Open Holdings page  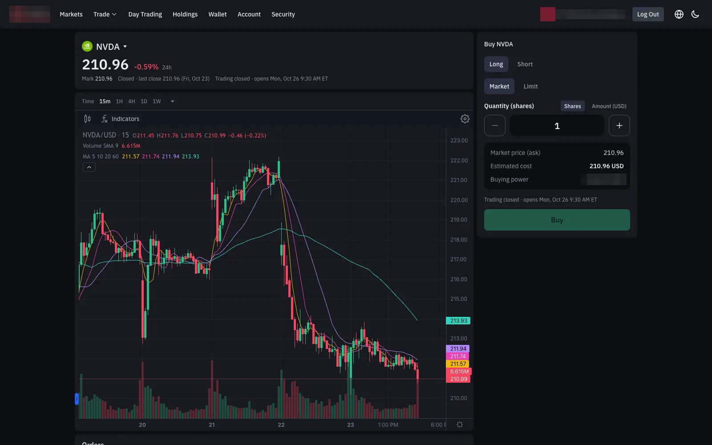point(185,14)
